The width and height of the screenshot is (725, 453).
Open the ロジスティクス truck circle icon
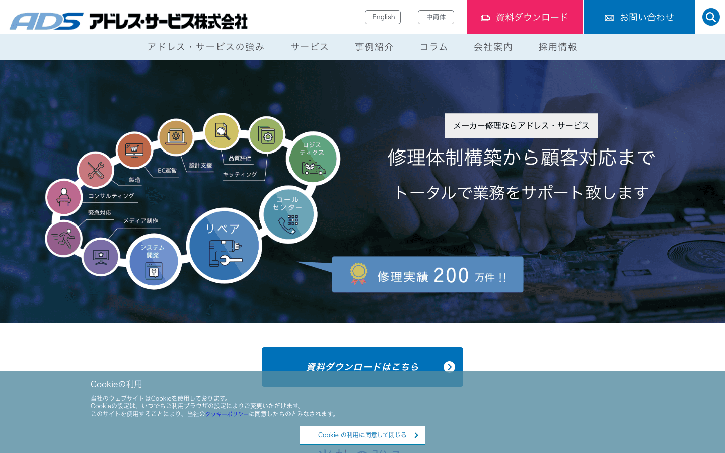[313, 159]
